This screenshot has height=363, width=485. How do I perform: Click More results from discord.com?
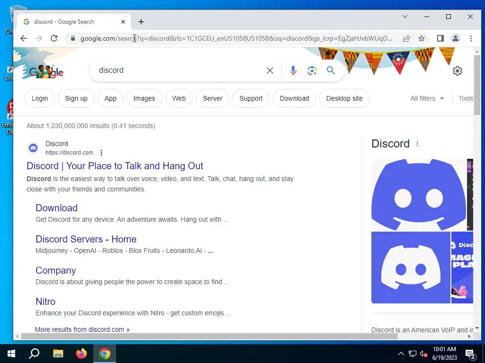coord(82,329)
